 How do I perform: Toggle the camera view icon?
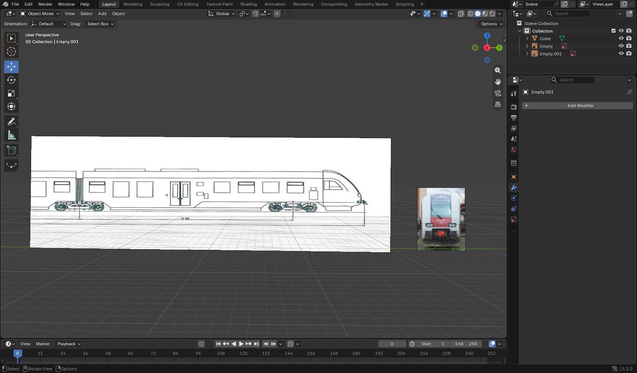coord(498,93)
